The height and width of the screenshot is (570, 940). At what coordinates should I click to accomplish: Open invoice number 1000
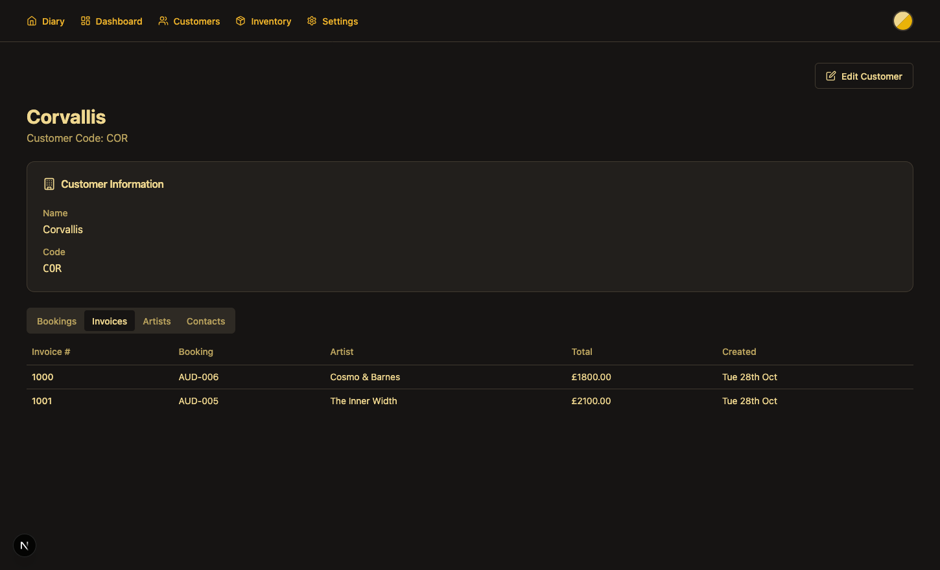click(43, 377)
